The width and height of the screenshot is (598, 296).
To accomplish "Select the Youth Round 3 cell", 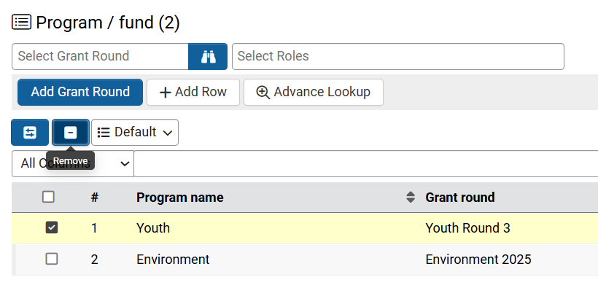I will click(467, 228).
